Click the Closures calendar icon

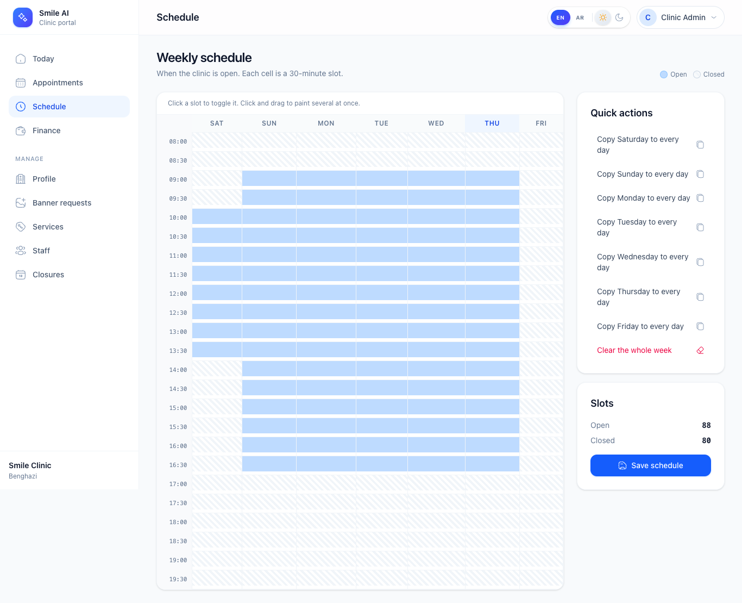point(21,275)
